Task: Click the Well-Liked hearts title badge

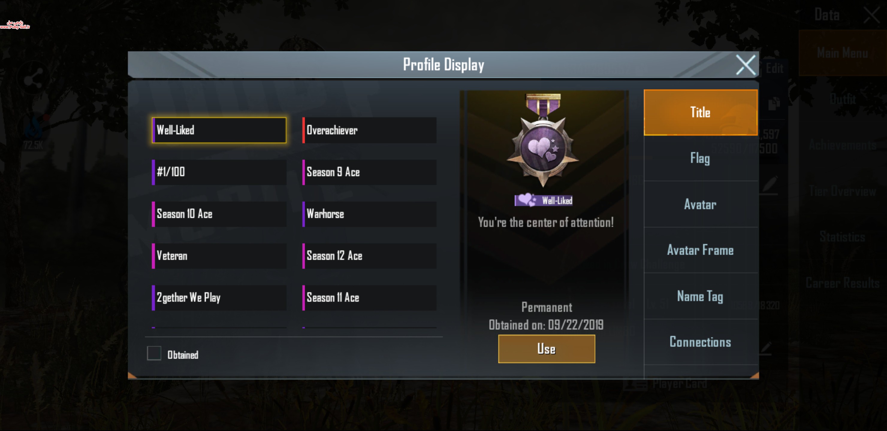Action: tap(543, 200)
